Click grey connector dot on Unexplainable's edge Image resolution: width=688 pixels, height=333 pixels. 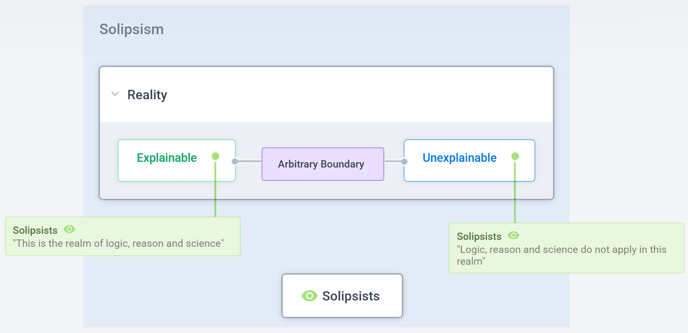[x=404, y=161]
